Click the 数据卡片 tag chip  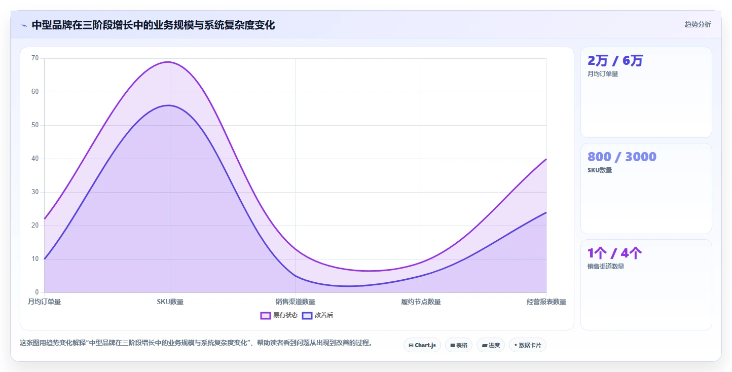(x=528, y=345)
